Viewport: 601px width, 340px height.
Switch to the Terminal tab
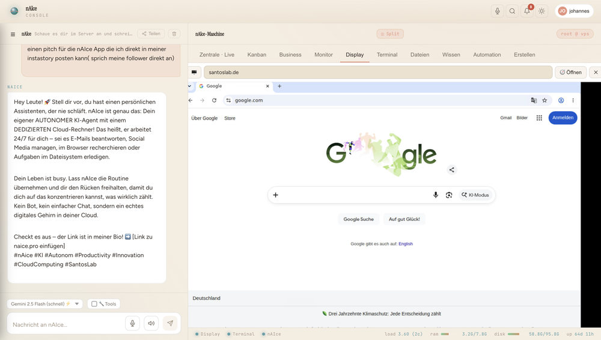(386, 55)
